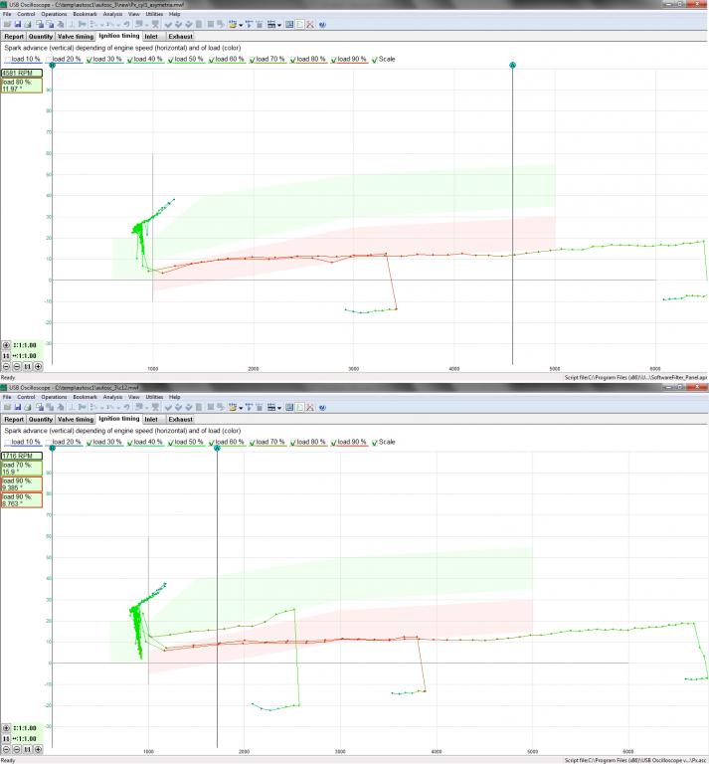Screen dimensions: 709x764
Task: Click the open file icon in the bottom window toolbar
Action: click(x=7, y=407)
